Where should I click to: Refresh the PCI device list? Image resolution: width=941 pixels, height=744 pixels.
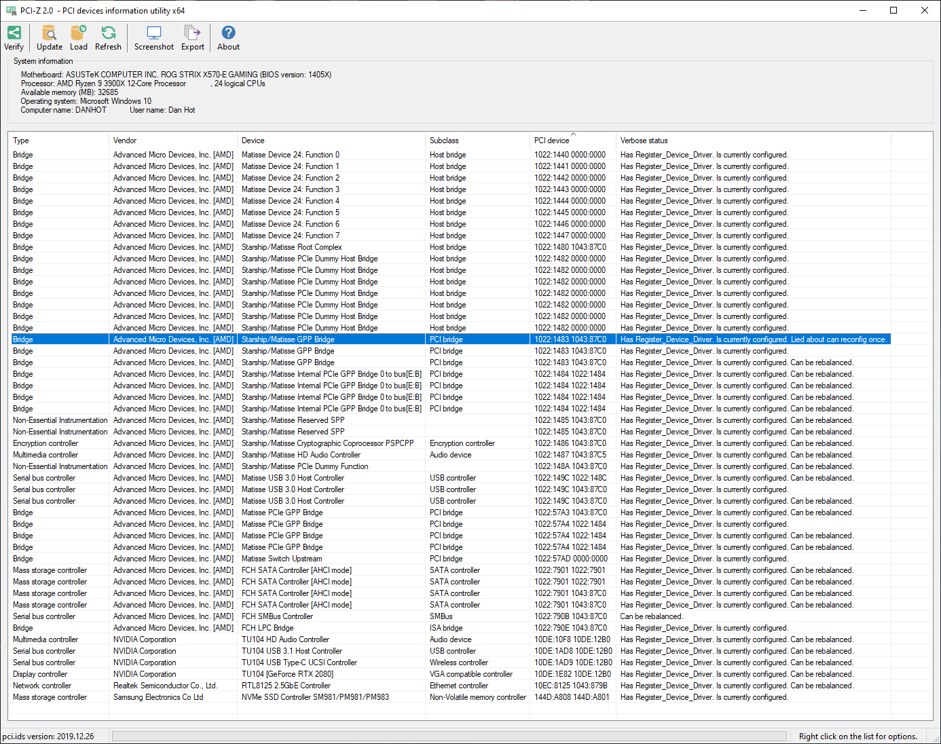[108, 38]
